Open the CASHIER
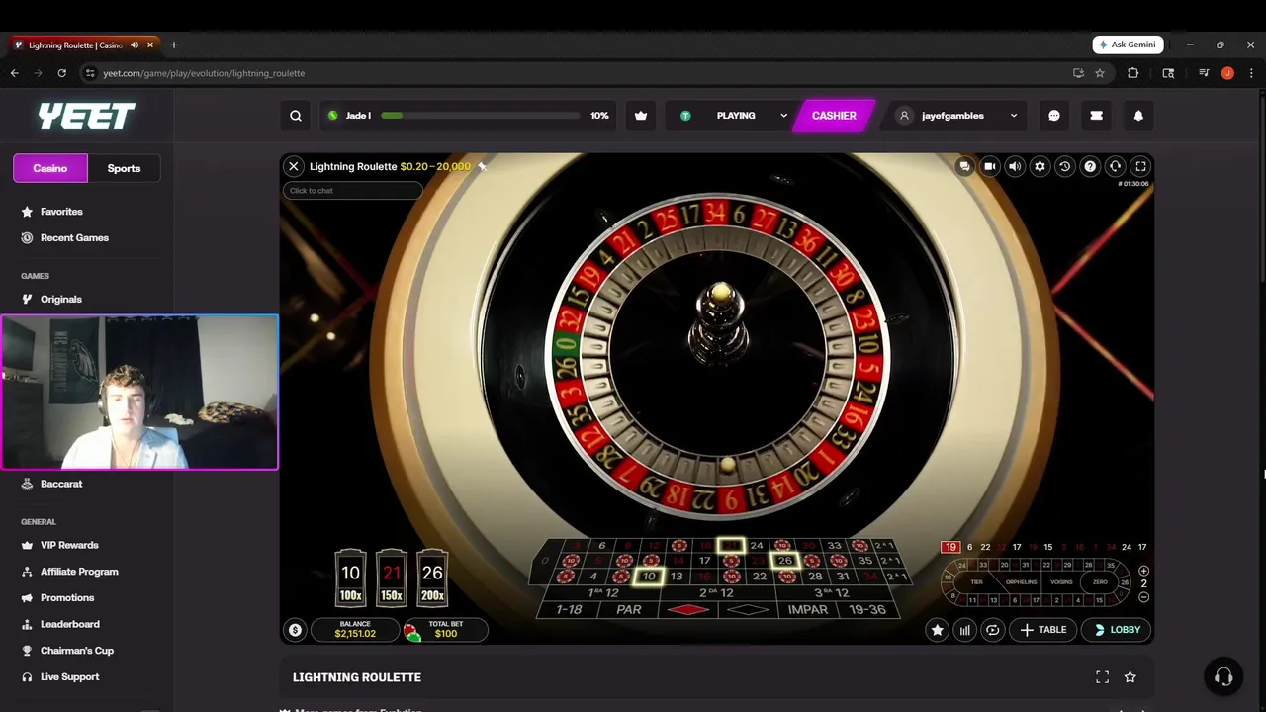Viewport: 1266px width, 712px height. (x=834, y=116)
